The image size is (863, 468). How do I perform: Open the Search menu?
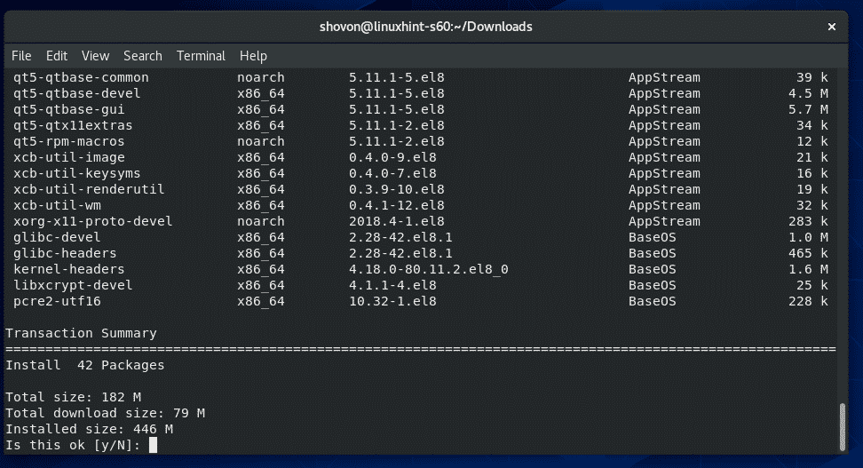(x=142, y=56)
